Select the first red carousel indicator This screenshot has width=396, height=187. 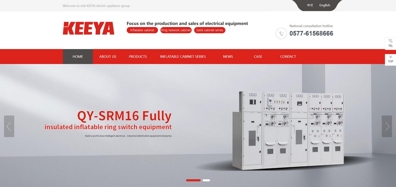pos(193,180)
